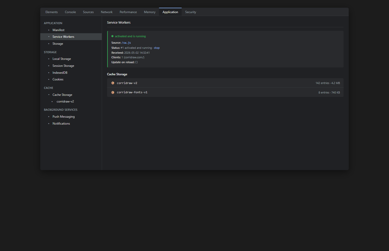Open Cookies in the sidebar
The width and height of the screenshot is (389, 251).
pyautogui.click(x=71, y=79)
